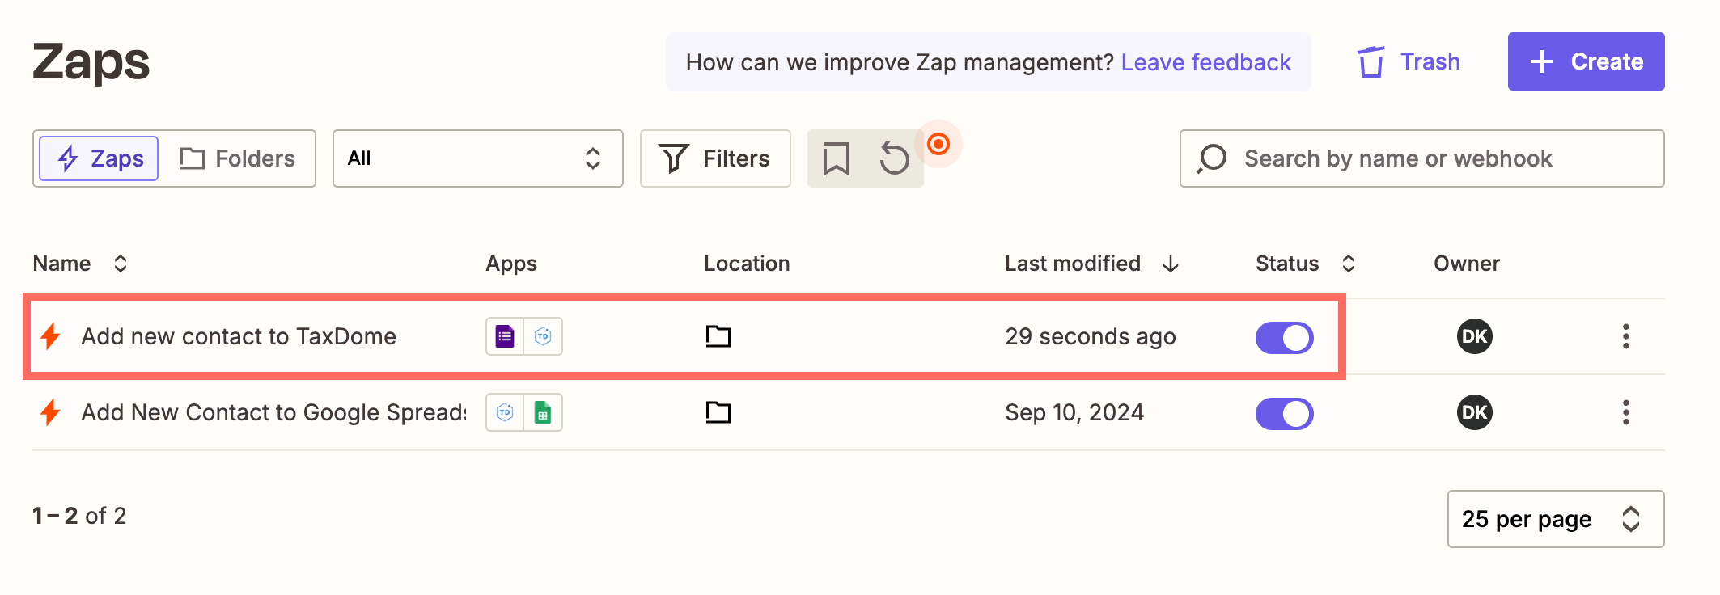1720x595 pixels.
Task: Click folder icon in TaxDome zap row
Action: (x=718, y=336)
